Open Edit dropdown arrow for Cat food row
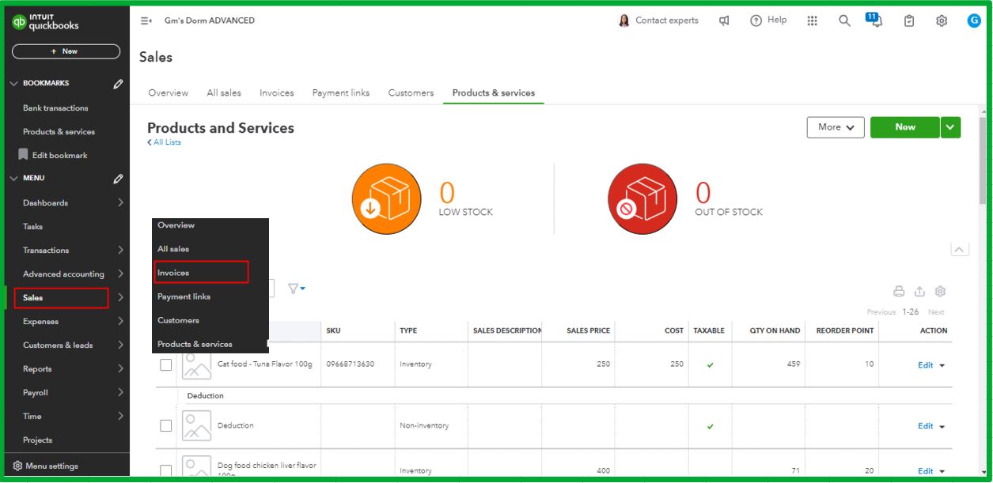 pyautogui.click(x=942, y=365)
